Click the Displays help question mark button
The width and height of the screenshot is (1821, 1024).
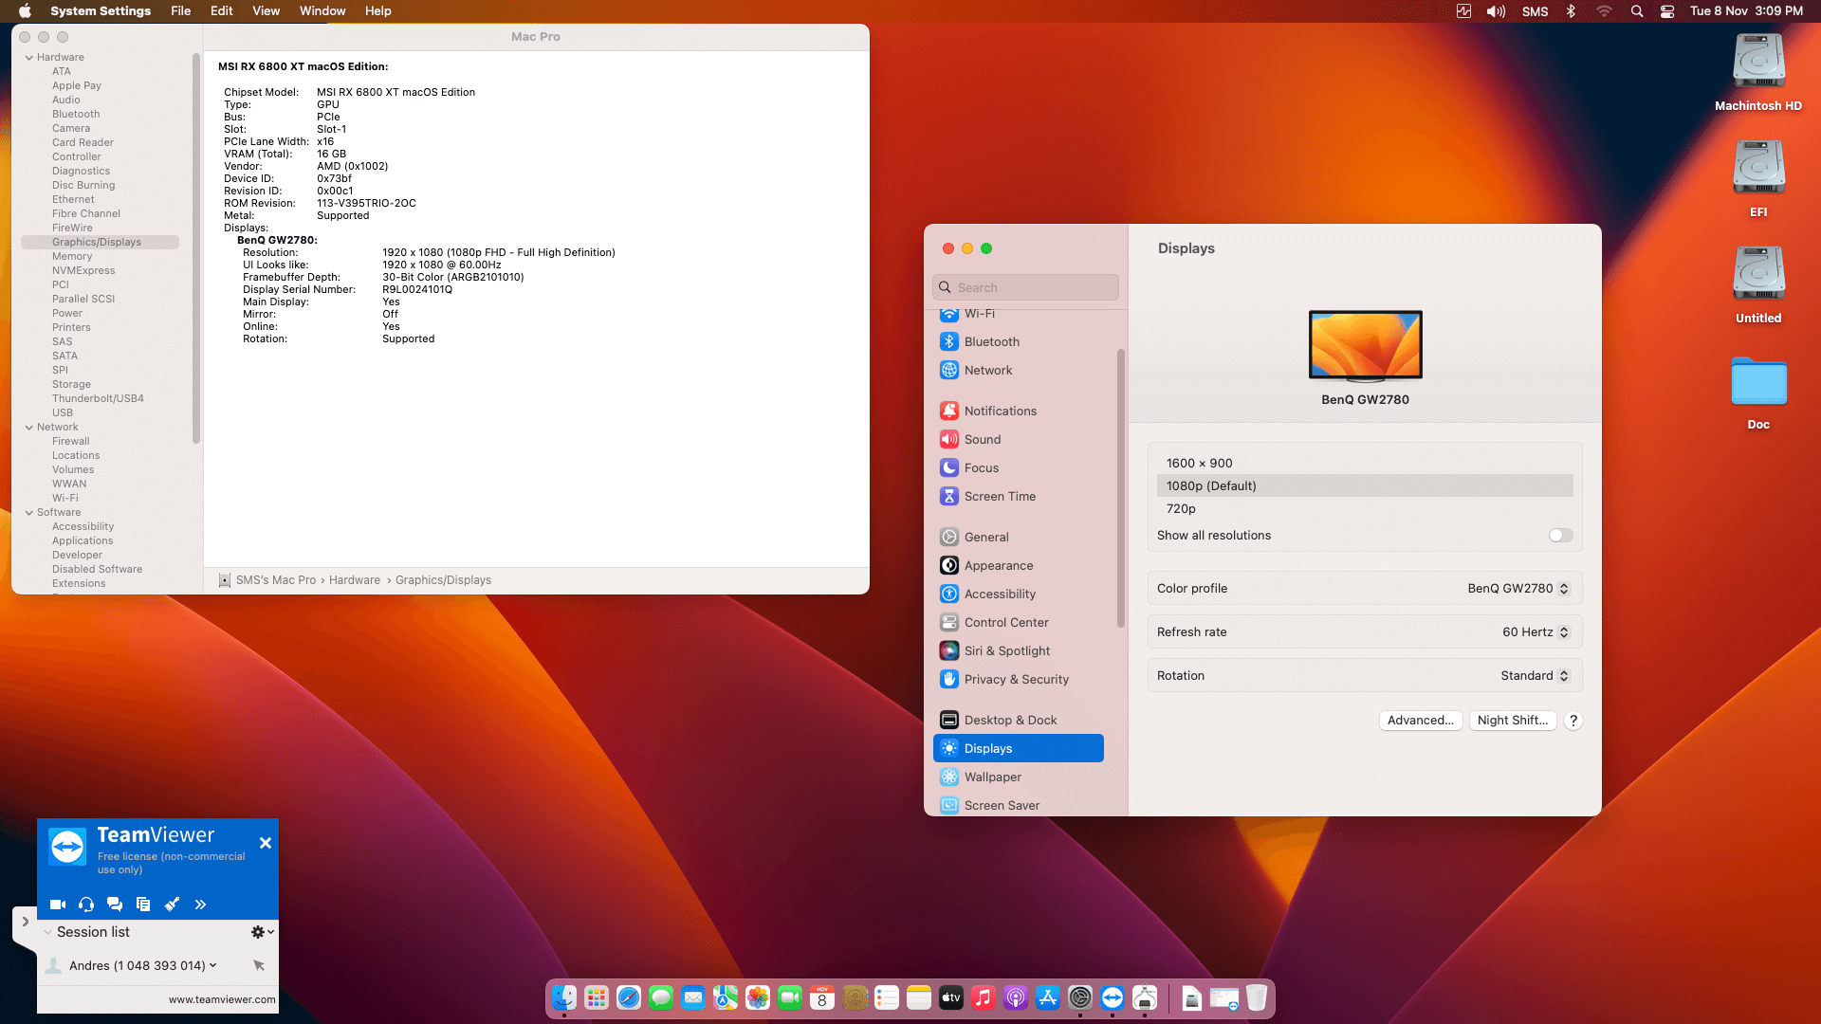point(1573,721)
